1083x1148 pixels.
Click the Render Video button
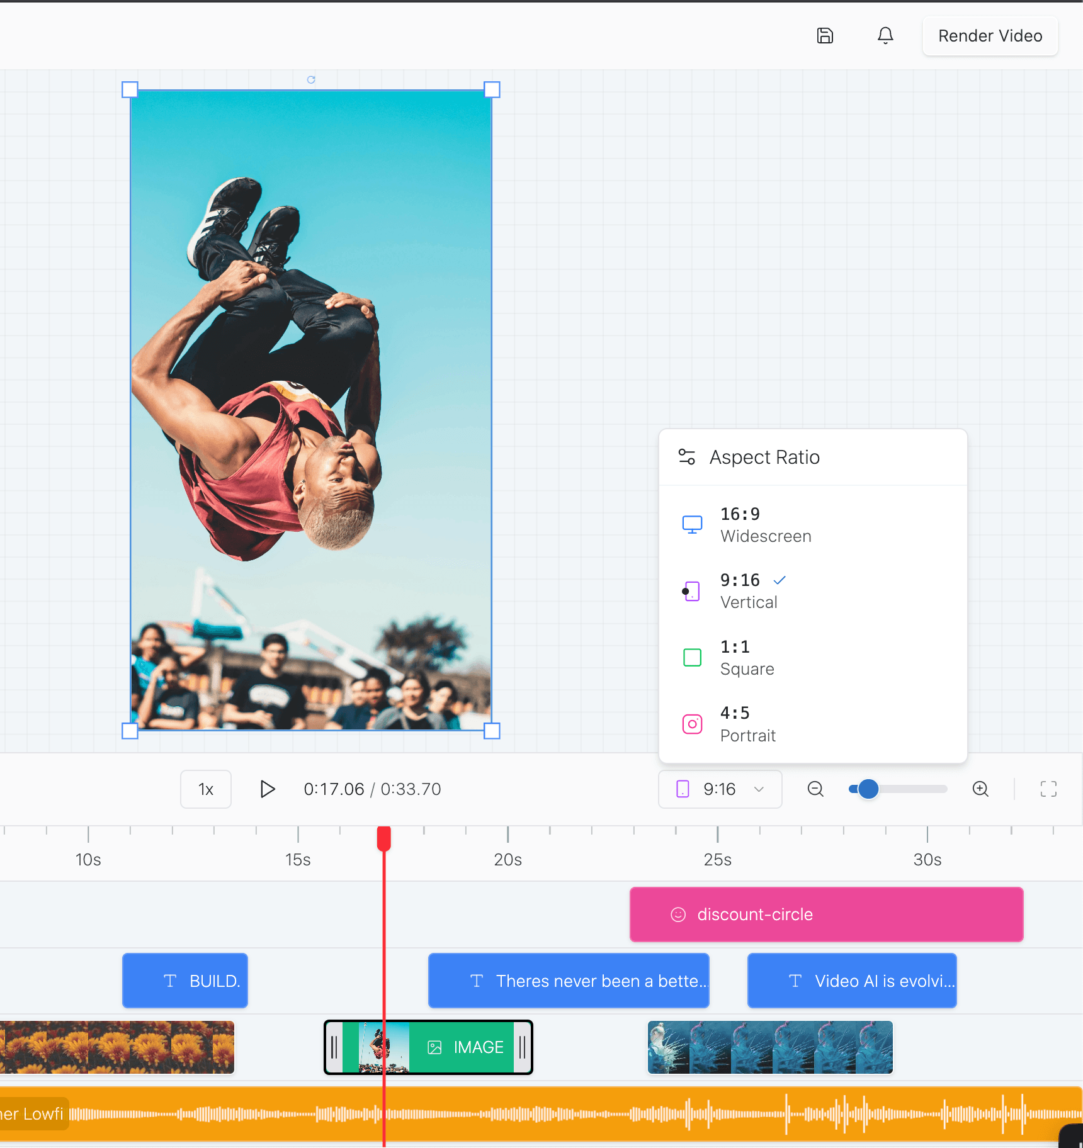(x=990, y=36)
